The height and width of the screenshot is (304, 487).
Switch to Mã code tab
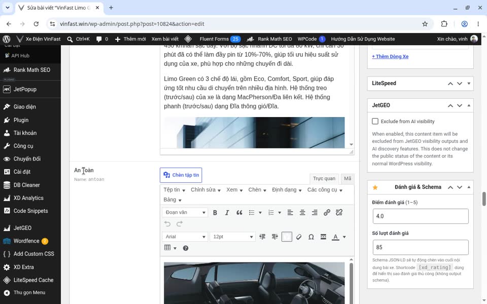(347, 179)
